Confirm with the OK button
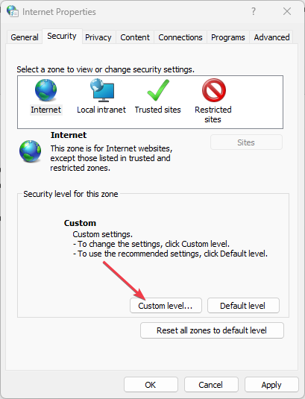 coord(151,385)
